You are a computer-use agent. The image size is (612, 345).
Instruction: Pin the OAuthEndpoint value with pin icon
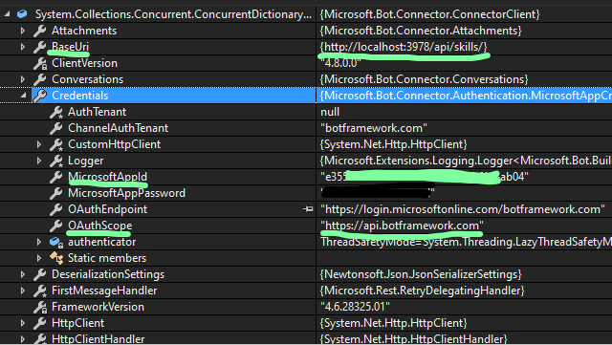pos(308,209)
